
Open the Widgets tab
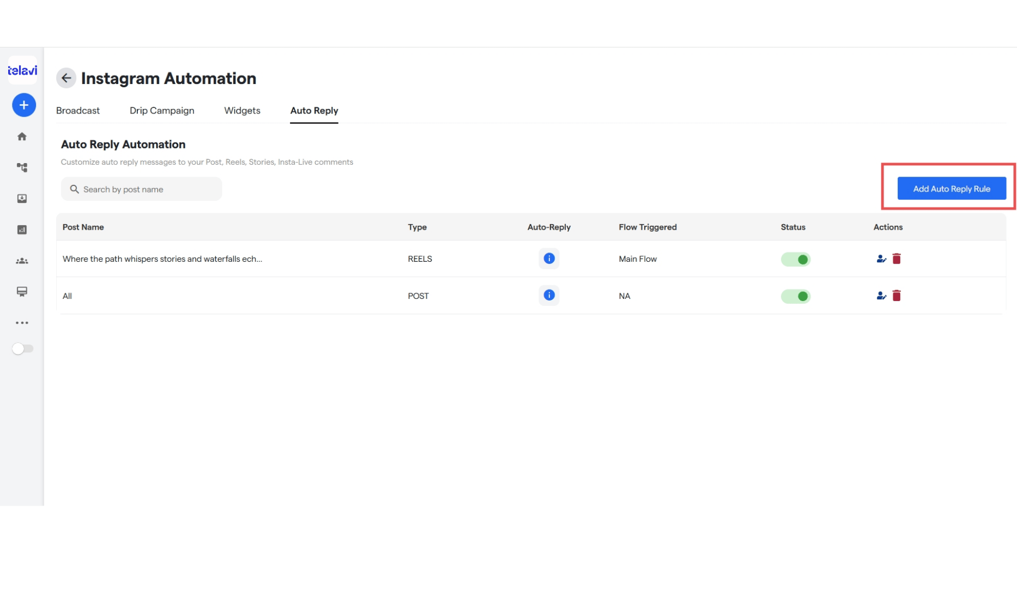[x=242, y=111]
